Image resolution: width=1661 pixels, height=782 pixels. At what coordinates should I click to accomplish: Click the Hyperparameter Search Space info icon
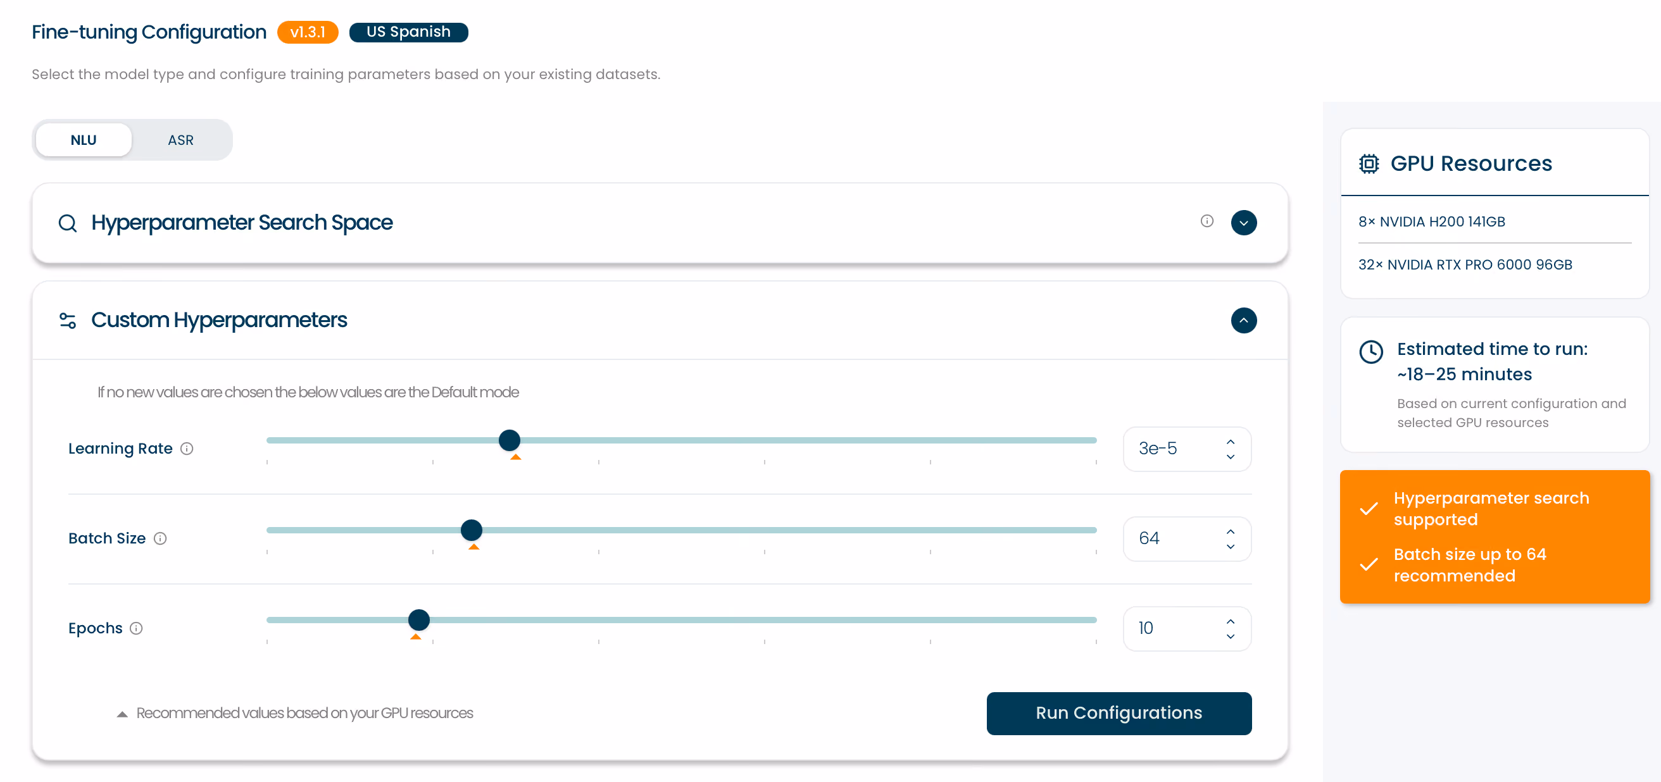tap(1207, 221)
